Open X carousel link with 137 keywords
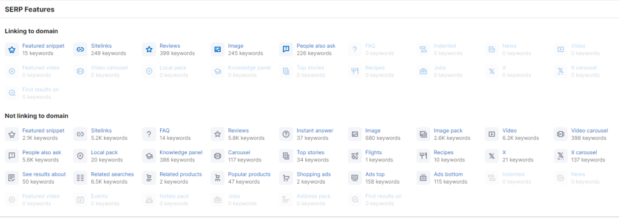 click(584, 152)
